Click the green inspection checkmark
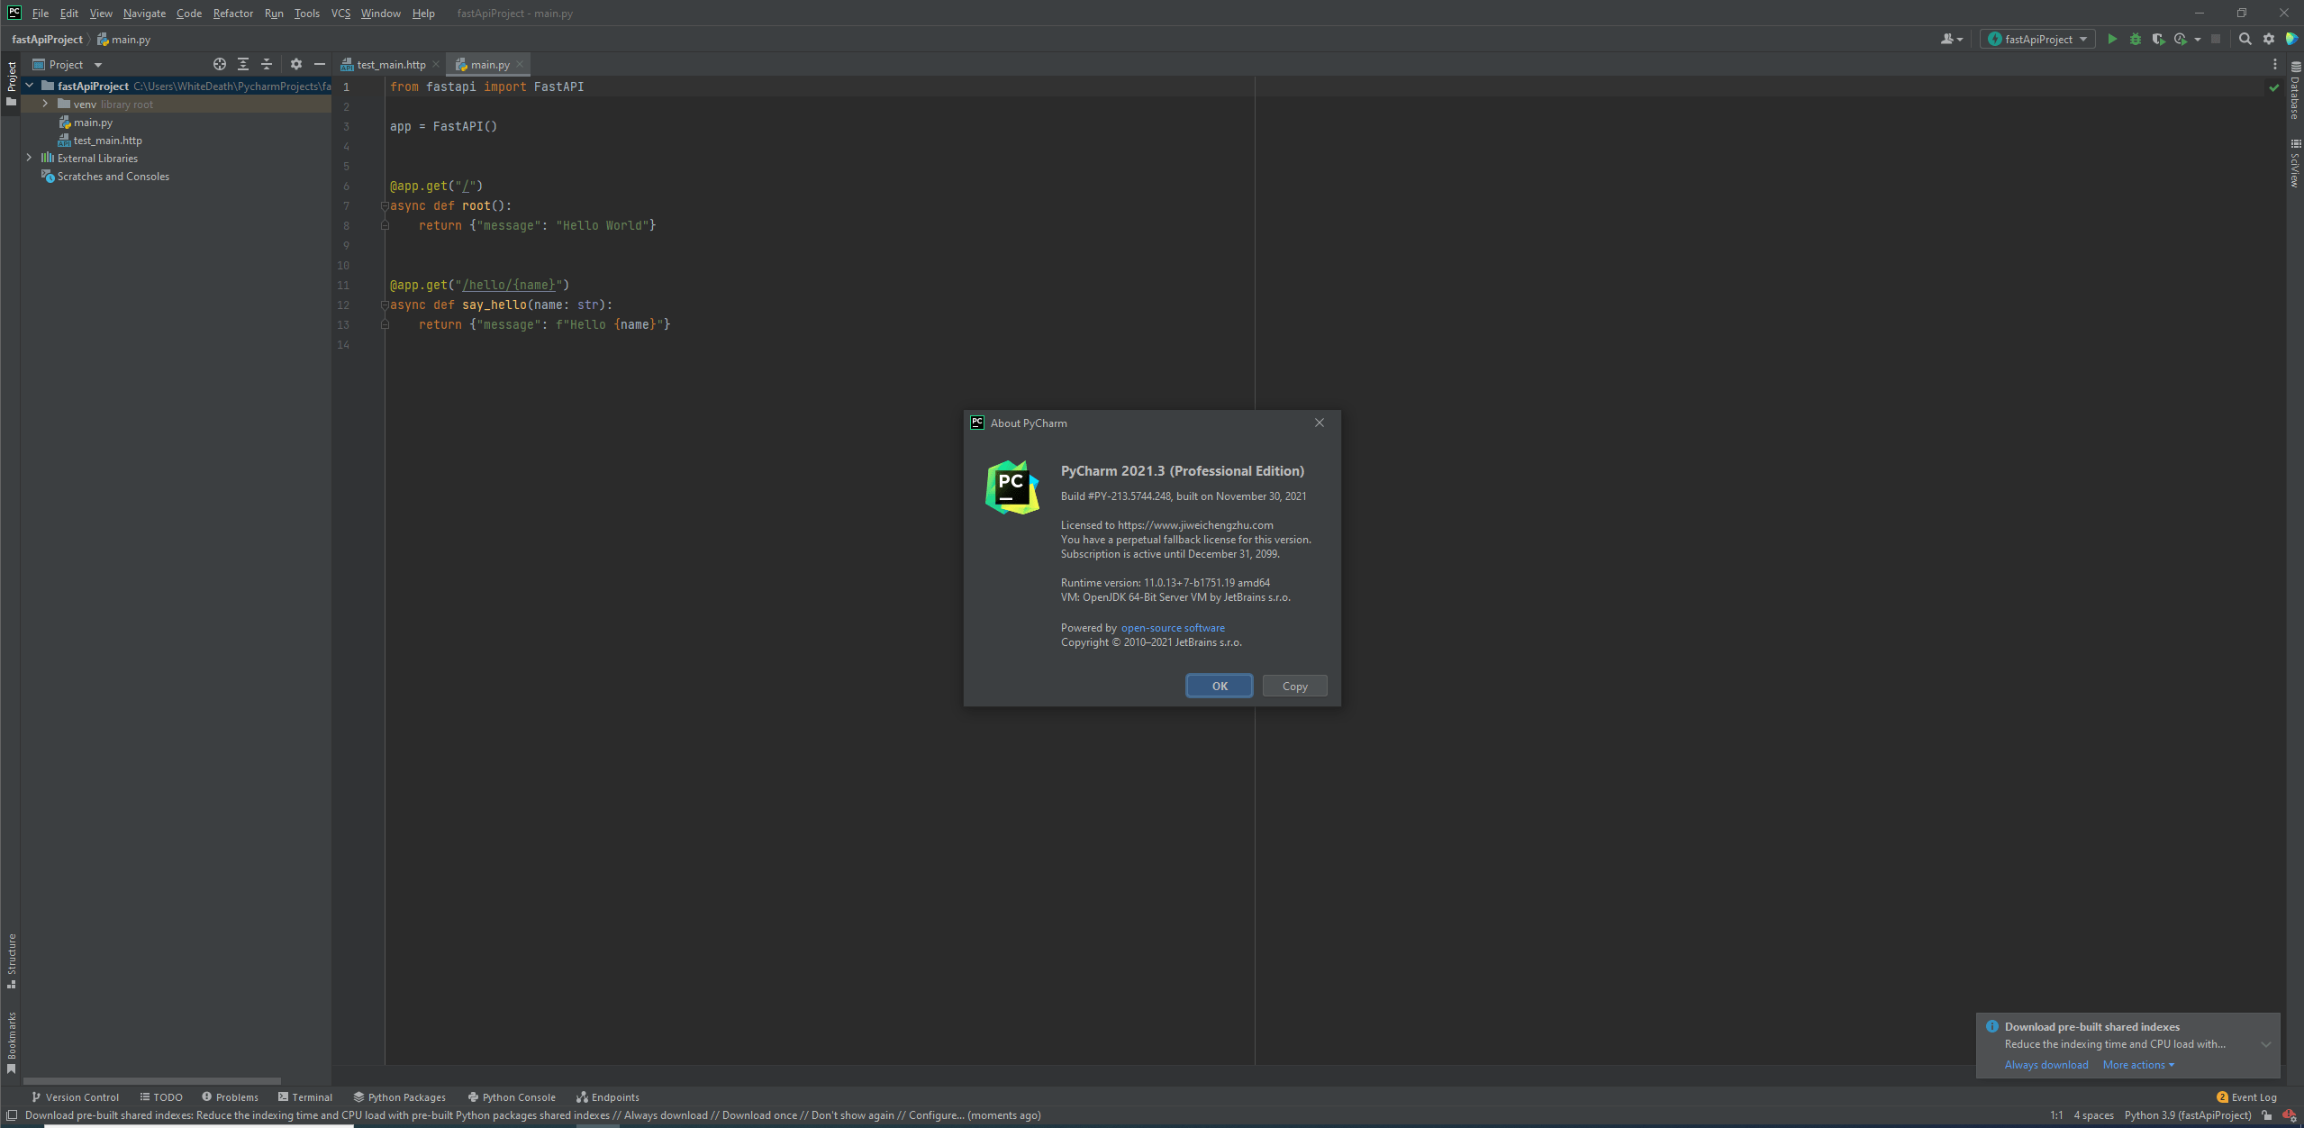Viewport: 2304px width, 1128px height. click(x=2273, y=87)
